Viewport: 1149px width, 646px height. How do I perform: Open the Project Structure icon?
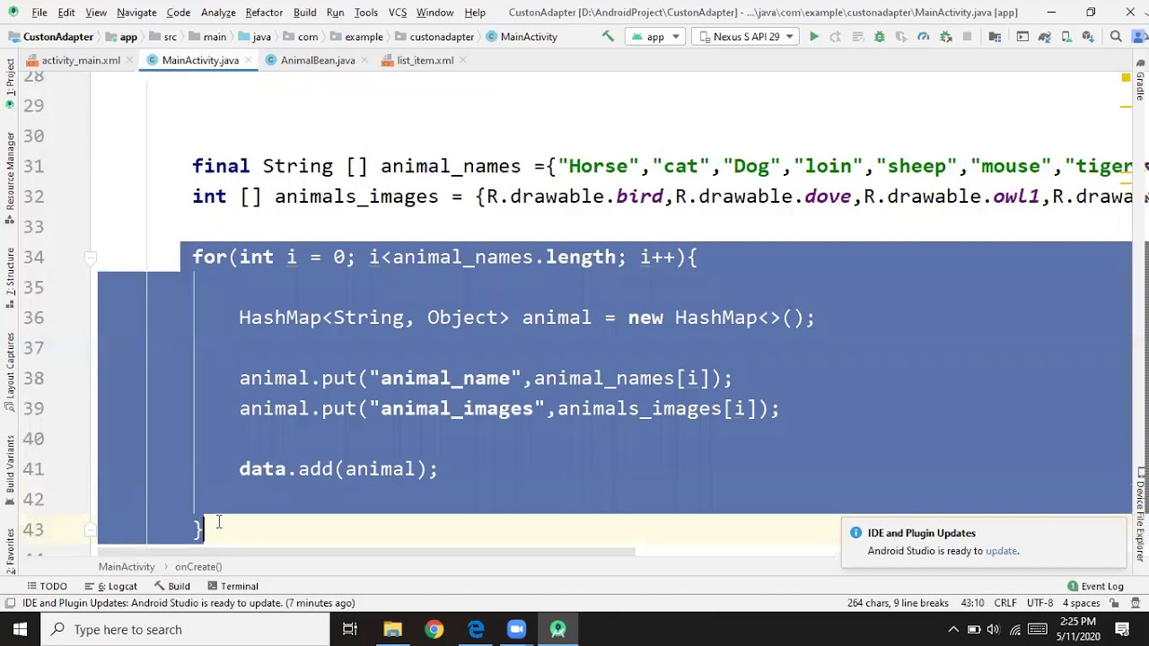(995, 37)
